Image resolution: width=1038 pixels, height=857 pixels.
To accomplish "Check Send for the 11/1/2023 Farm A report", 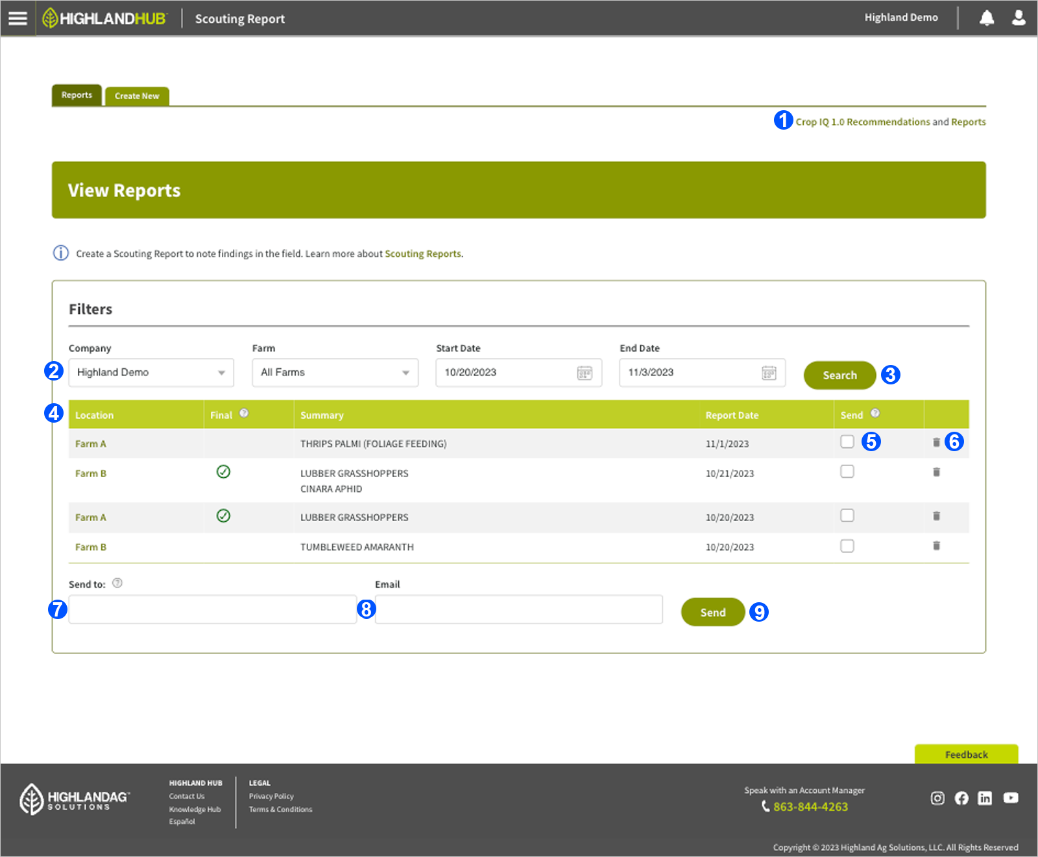I will pyautogui.click(x=847, y=441).
